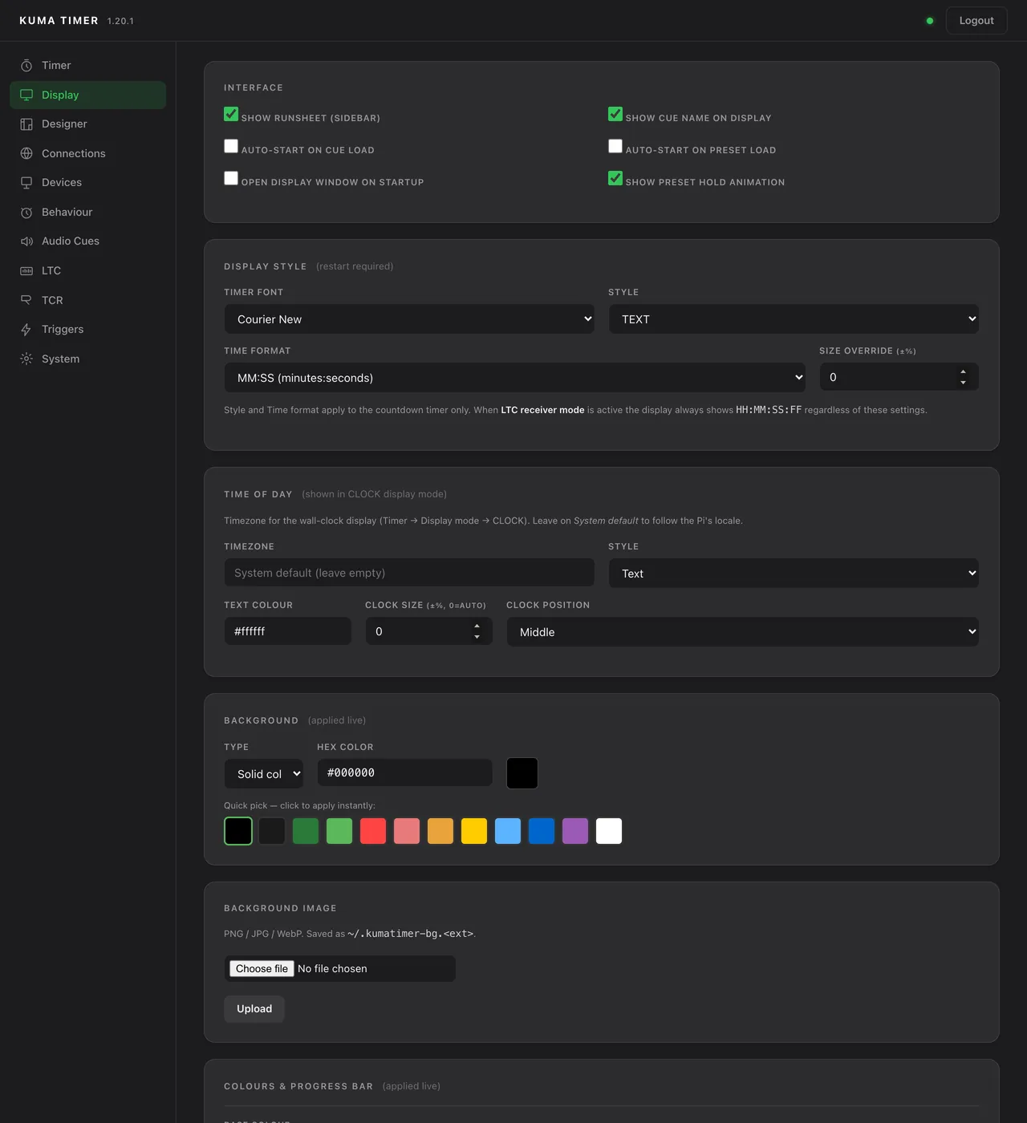Click the Designer layout icon

26,124
